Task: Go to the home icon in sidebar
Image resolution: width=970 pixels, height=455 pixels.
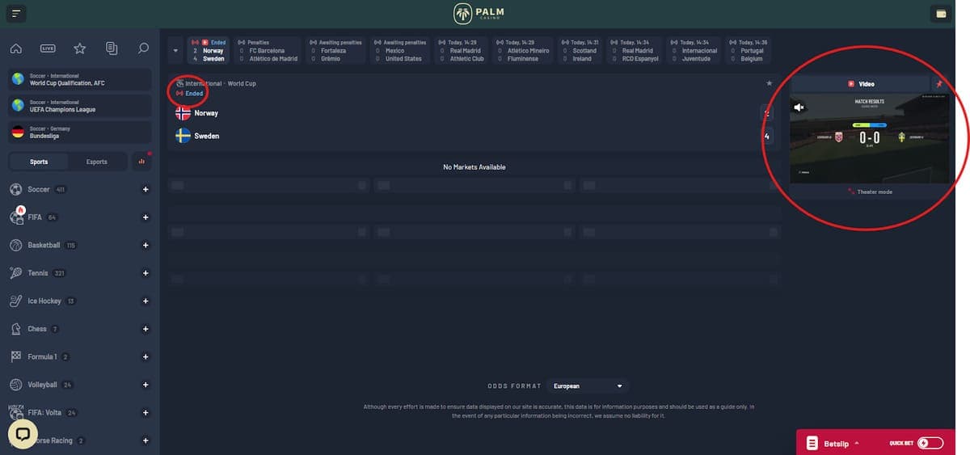Action: tap(15, 48)
